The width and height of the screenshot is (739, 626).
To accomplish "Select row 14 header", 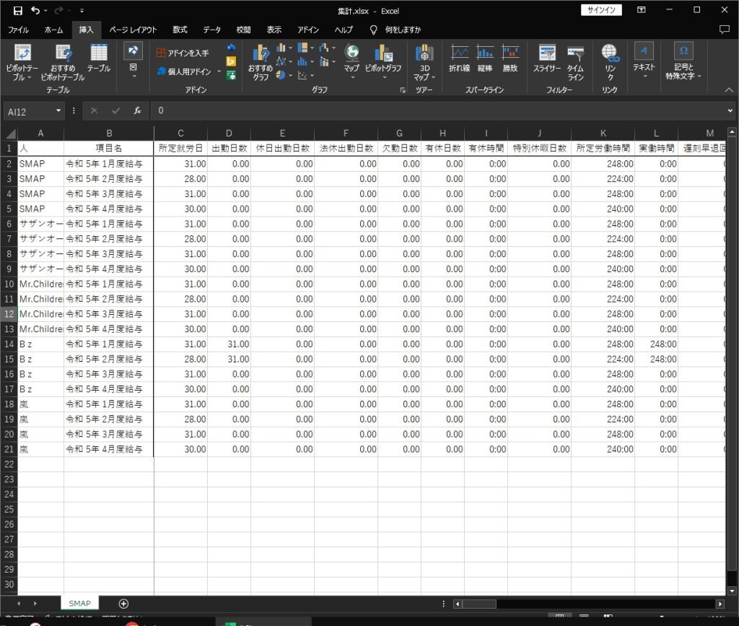I will [x=9, y=344].
